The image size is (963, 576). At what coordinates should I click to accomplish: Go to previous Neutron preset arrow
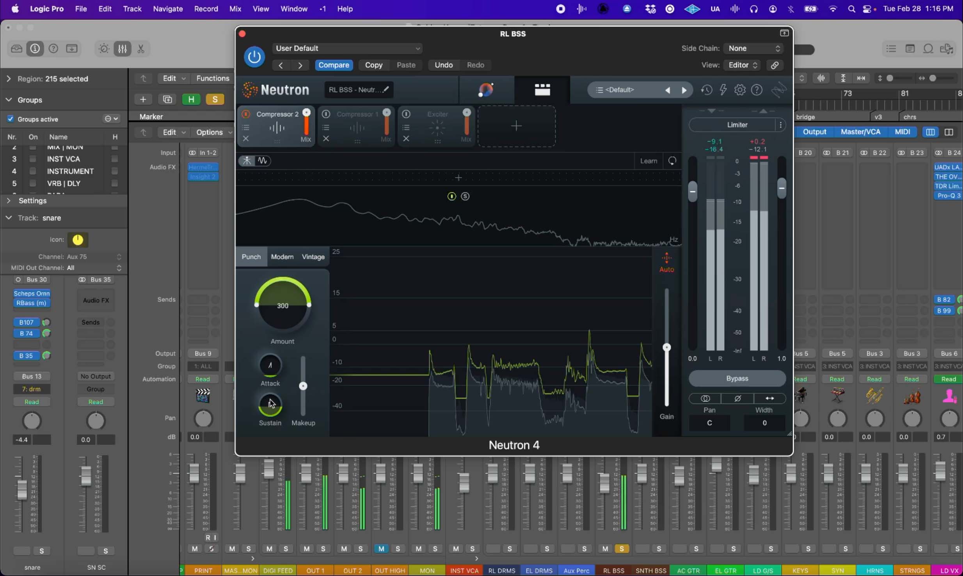tap(667, 90)
